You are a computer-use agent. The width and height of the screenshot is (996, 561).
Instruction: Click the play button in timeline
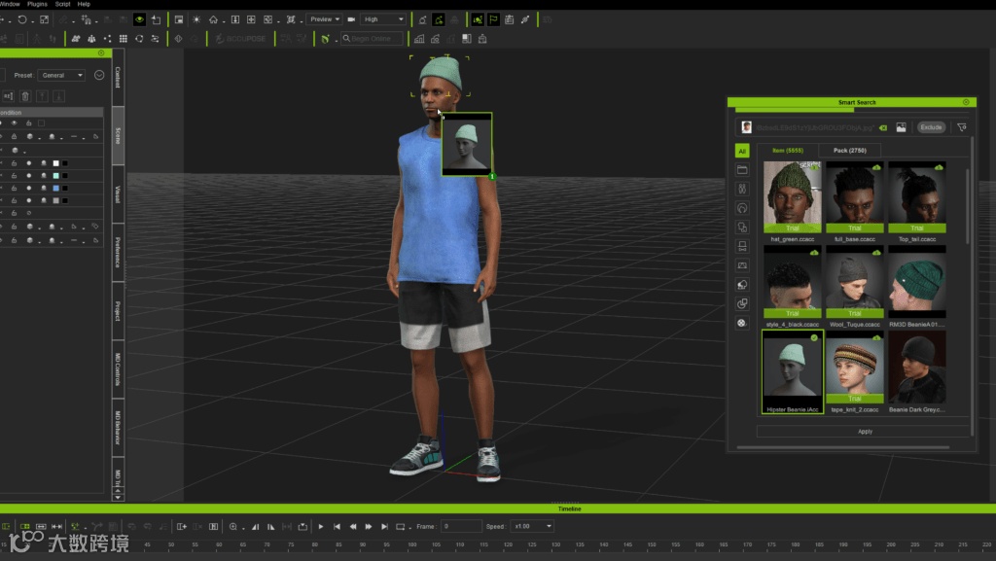tap(321, 527)
